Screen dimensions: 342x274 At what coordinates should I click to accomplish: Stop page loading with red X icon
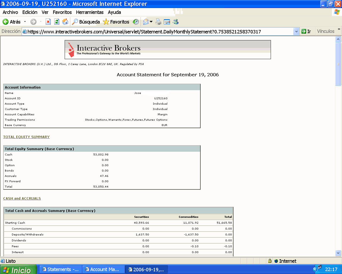pos(48,22)
